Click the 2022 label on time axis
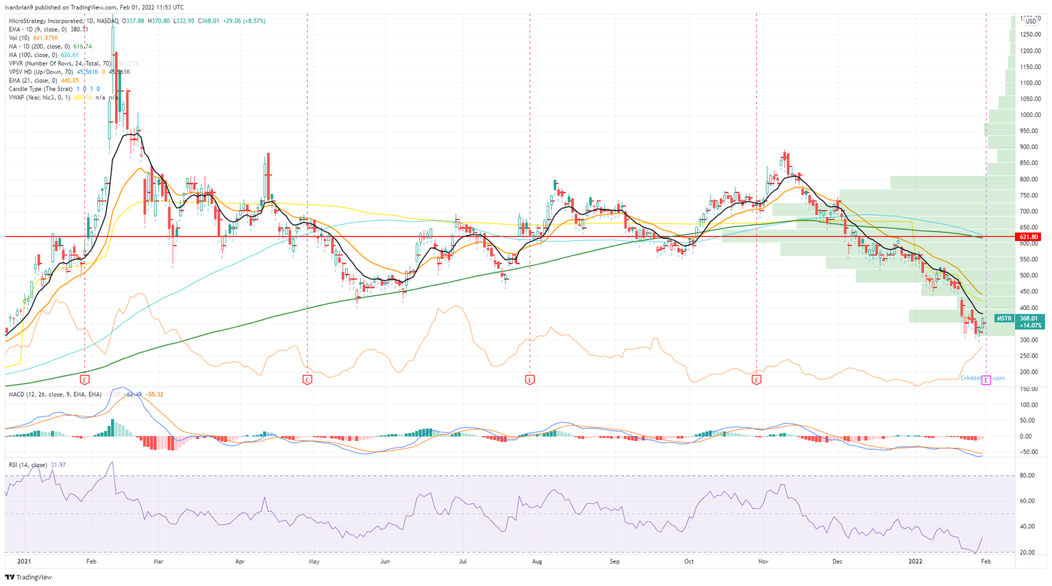 (x=916, y=561)
